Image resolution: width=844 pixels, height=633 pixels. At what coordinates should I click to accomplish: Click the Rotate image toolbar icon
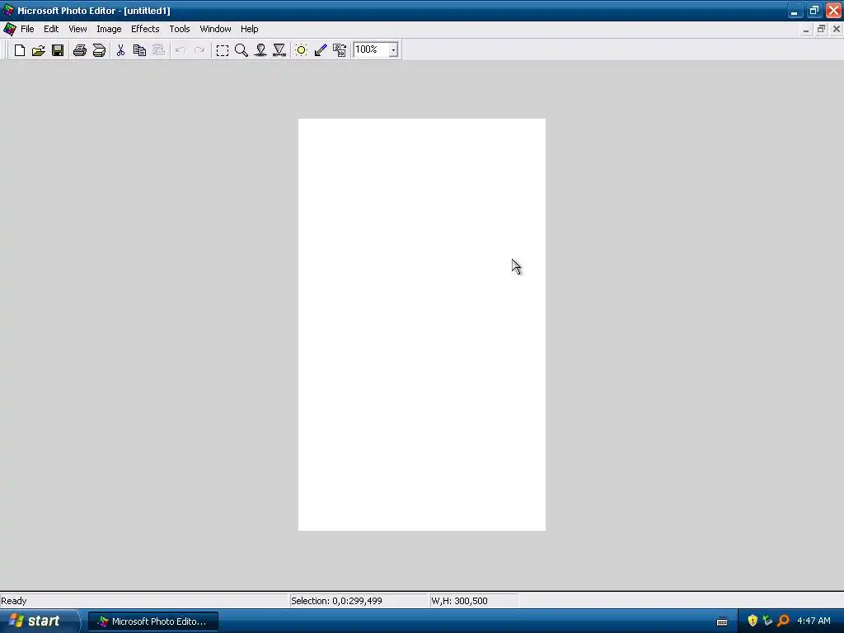coord(340,50)
